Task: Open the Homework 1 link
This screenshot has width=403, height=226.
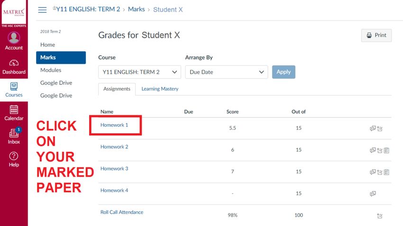Action: [x=114, y=125]
